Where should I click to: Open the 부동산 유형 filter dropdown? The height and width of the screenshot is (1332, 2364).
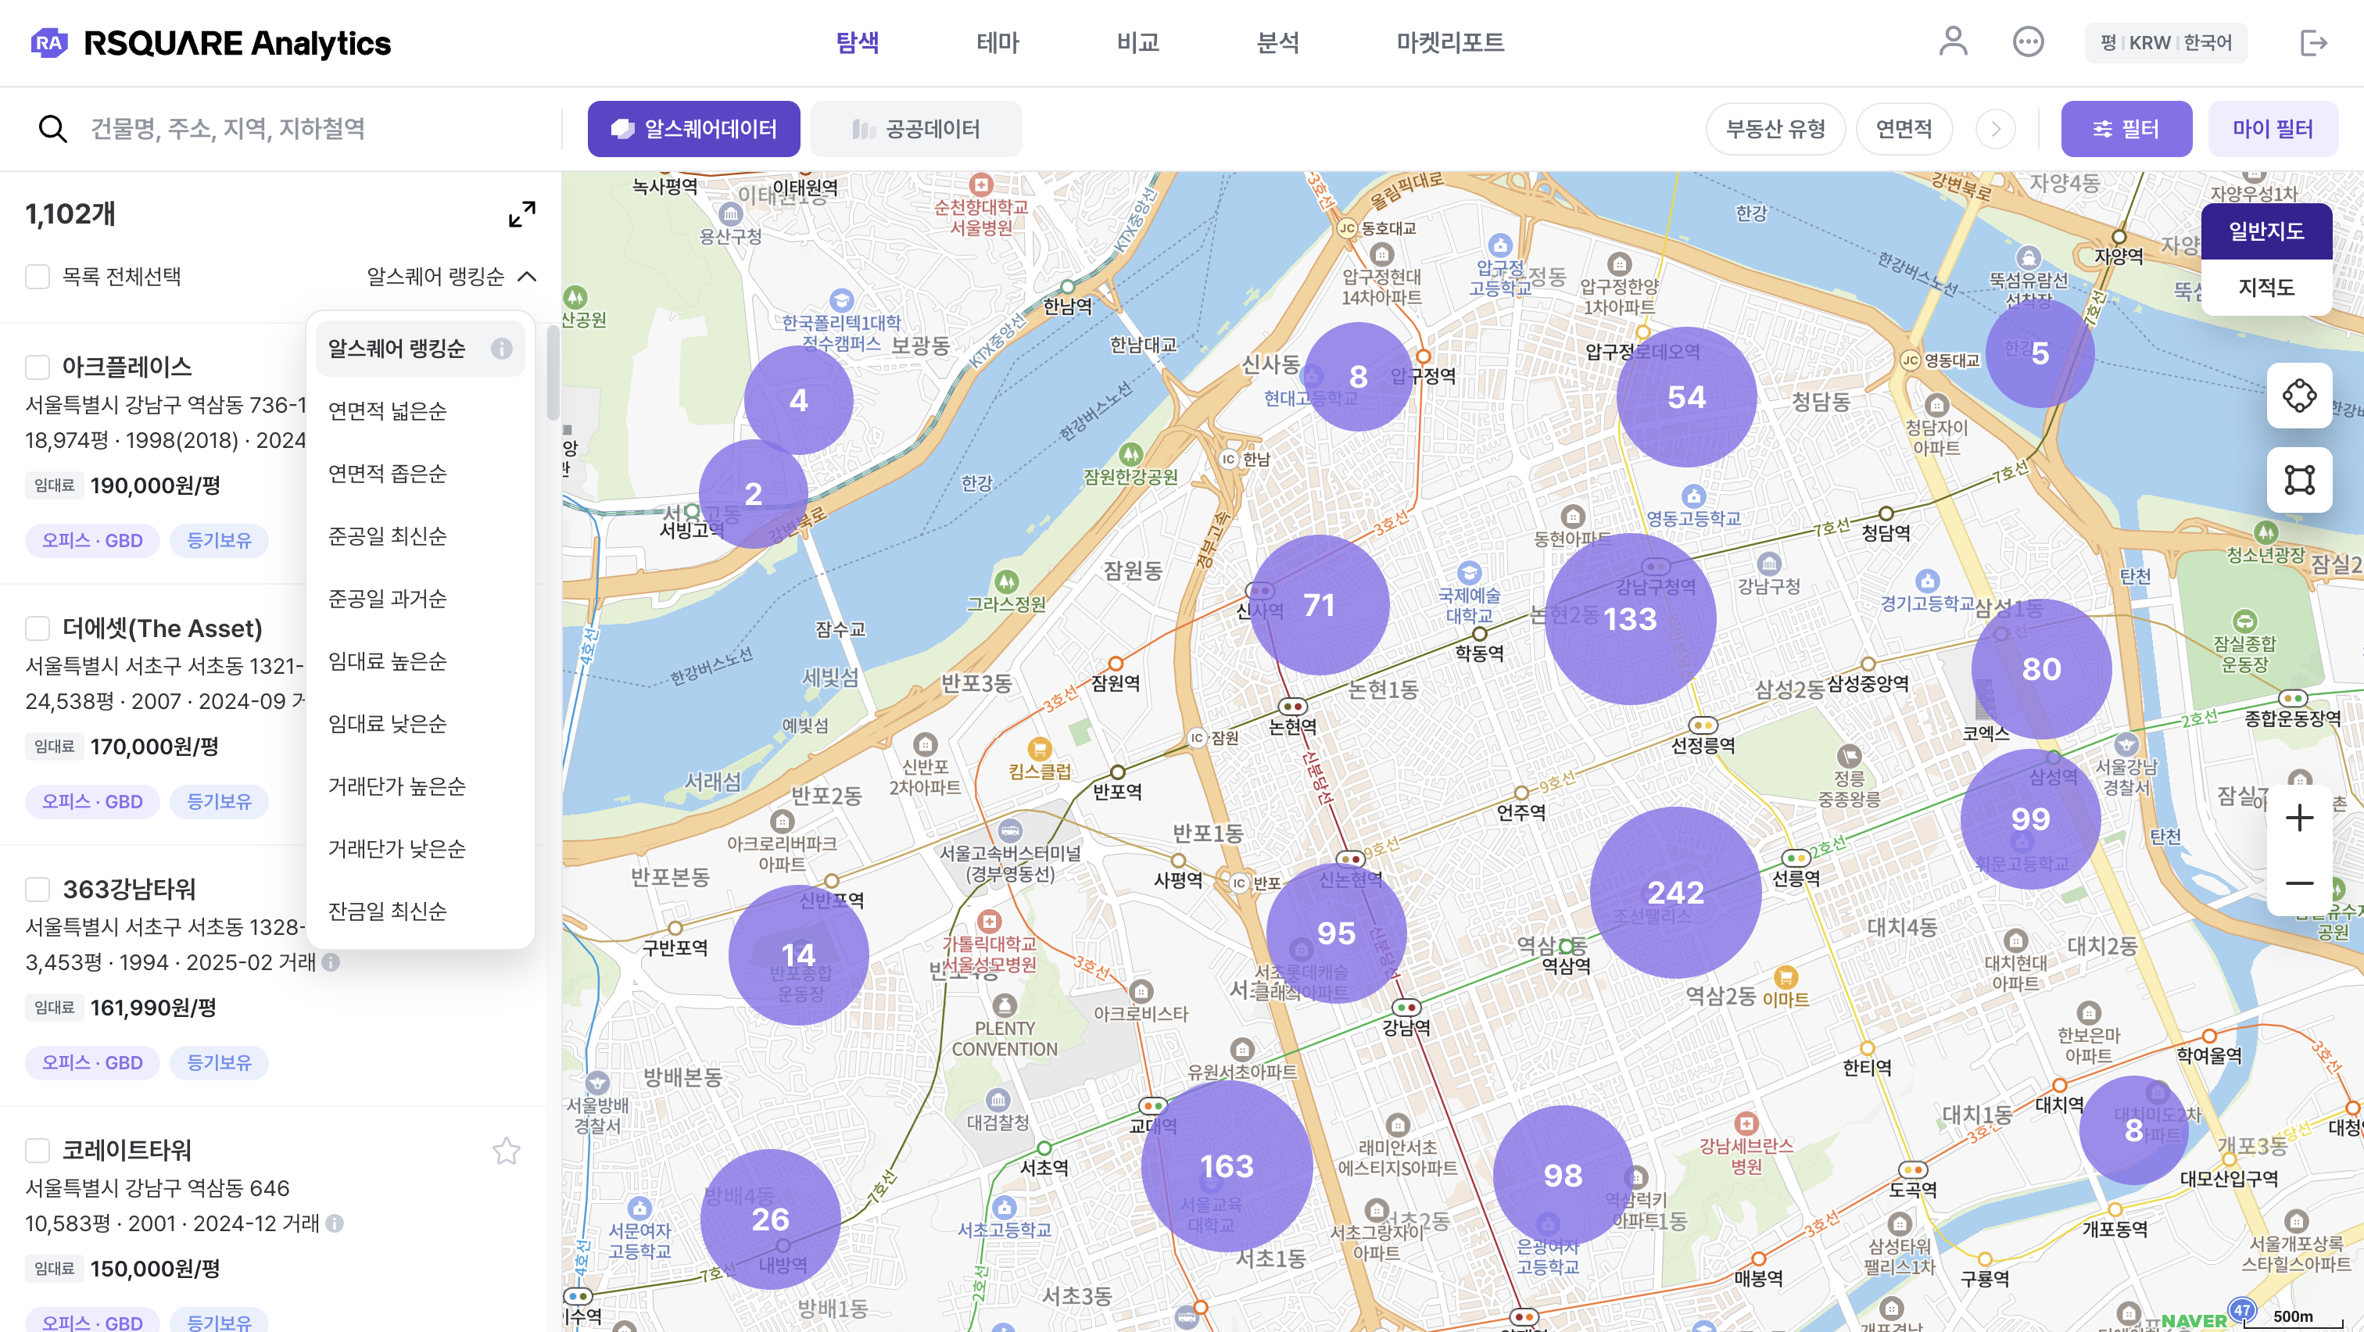1775,129
